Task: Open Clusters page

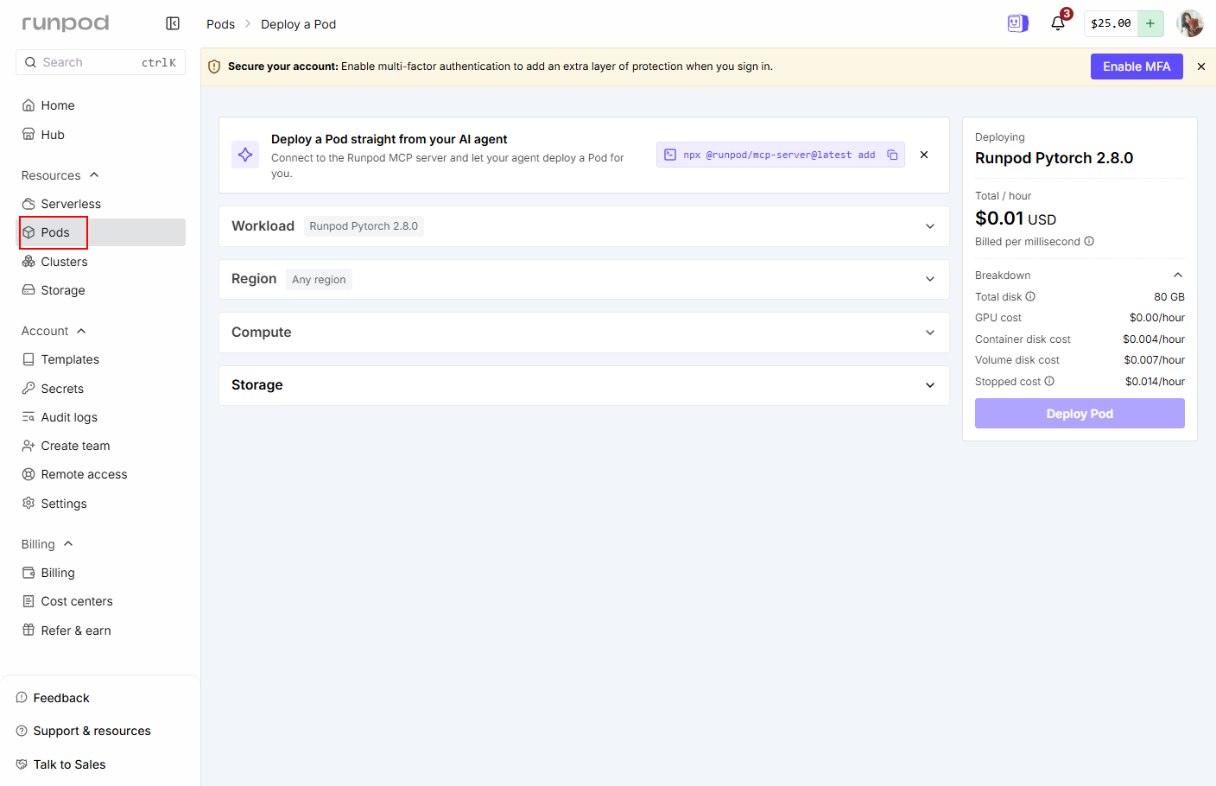Action: click(x=101, y=262)
